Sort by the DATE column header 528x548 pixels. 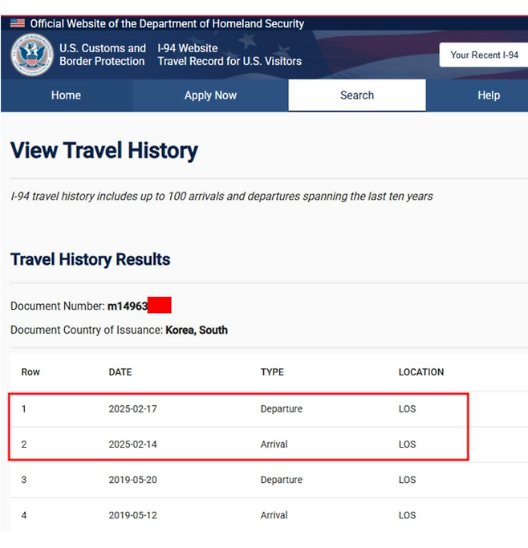(120, 372)
